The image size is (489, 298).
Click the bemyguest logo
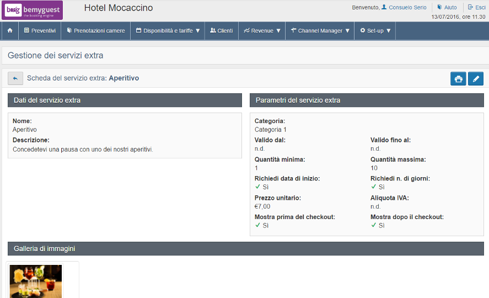(x=32, y=10)
